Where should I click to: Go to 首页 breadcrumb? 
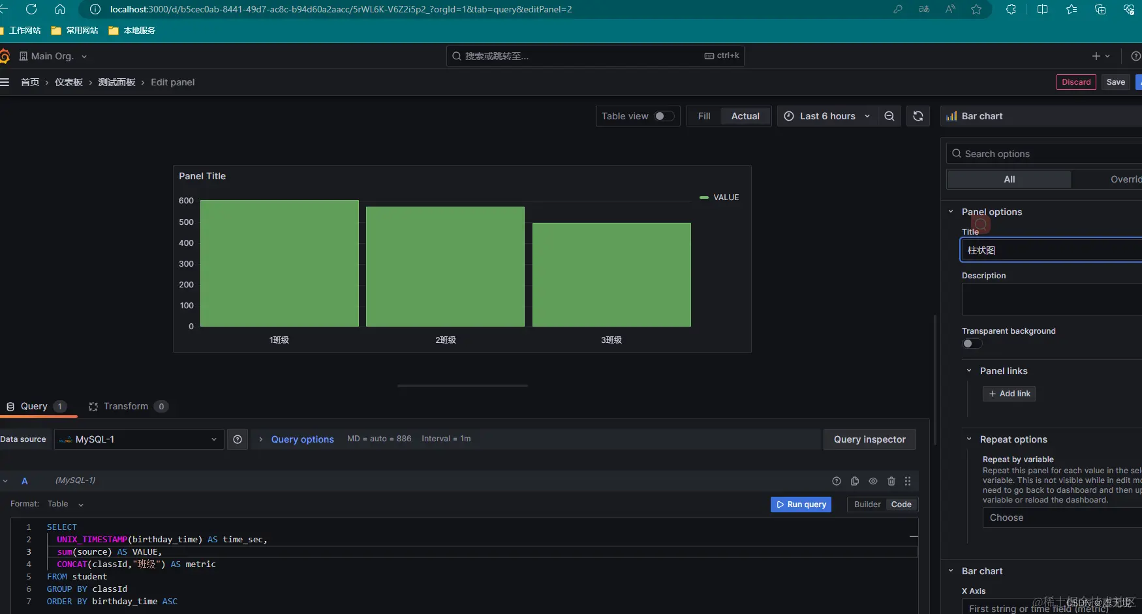(x=30, y=82)
